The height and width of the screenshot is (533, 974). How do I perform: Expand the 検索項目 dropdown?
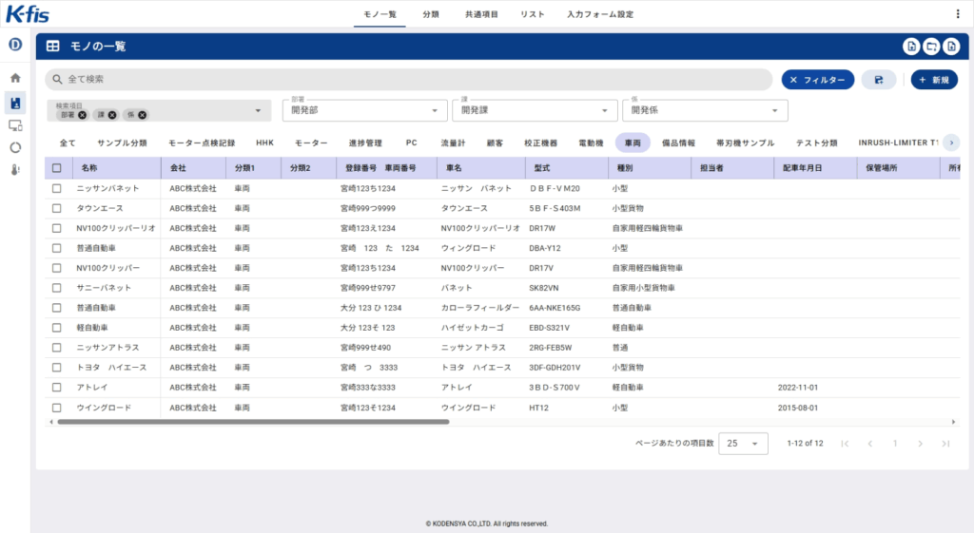click(x=258, y=111)
